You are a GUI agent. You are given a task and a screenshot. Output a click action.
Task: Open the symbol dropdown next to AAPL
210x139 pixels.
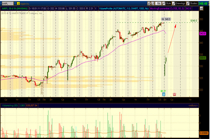click(15, 4)
